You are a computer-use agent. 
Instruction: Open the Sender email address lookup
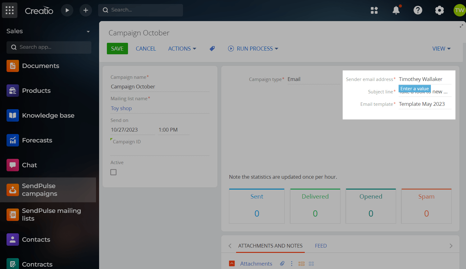[x=425, y=79]
